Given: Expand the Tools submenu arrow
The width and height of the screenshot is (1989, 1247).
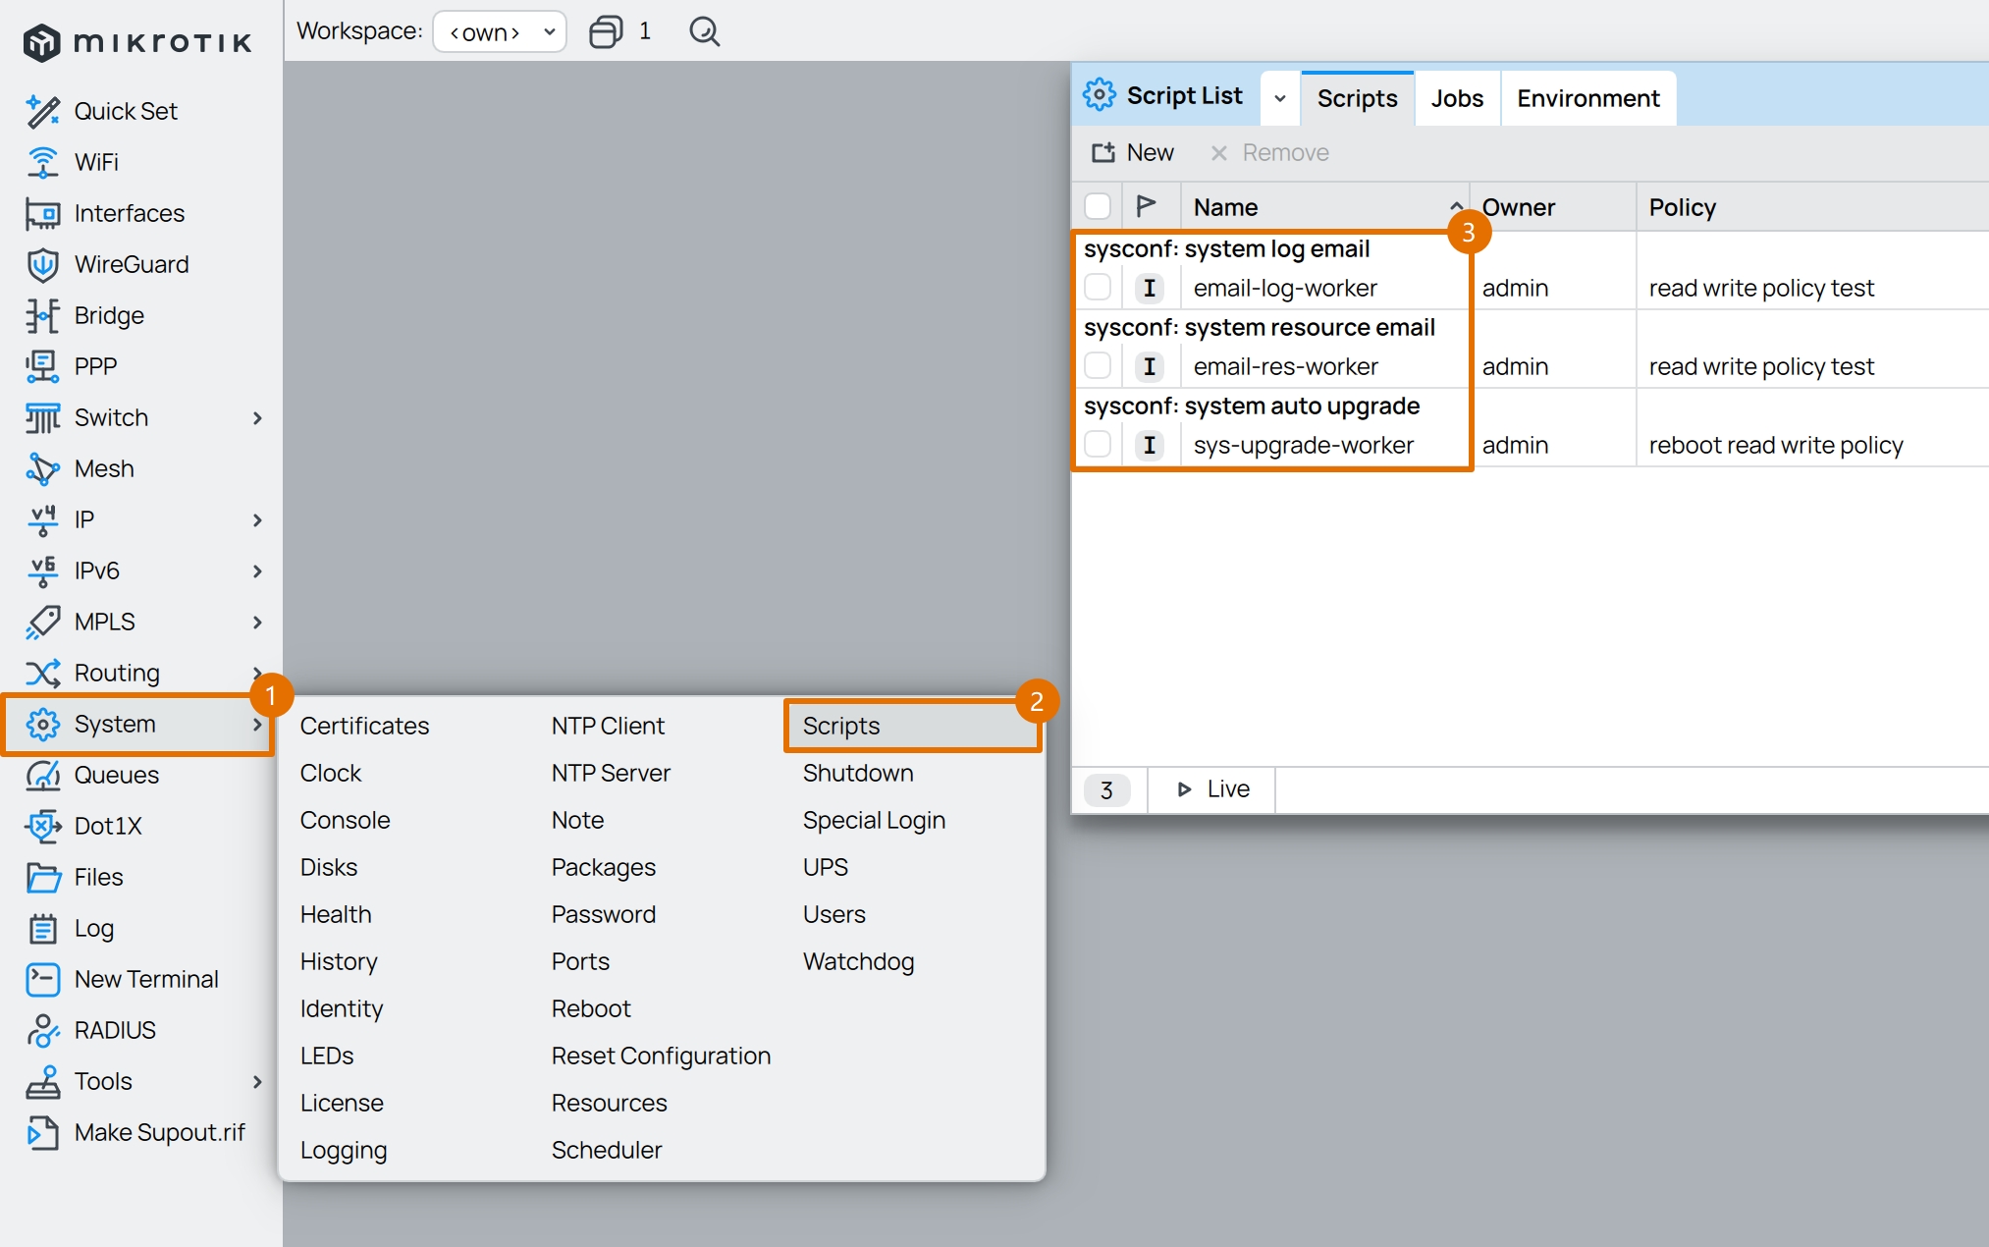Looking at the screenshot, I should tap(257, 1082).
